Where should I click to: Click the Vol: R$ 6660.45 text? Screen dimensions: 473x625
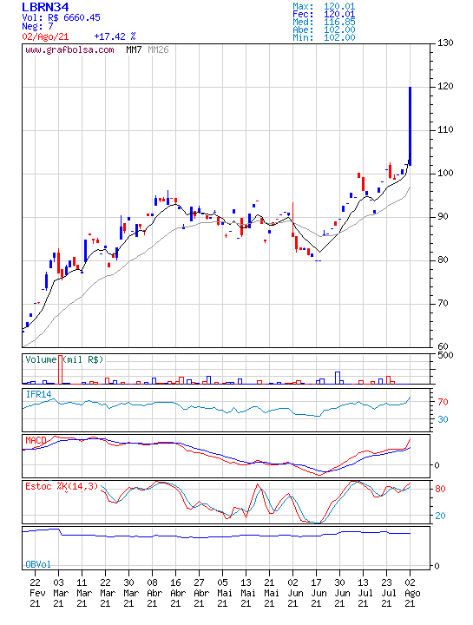tap(61, 17)
